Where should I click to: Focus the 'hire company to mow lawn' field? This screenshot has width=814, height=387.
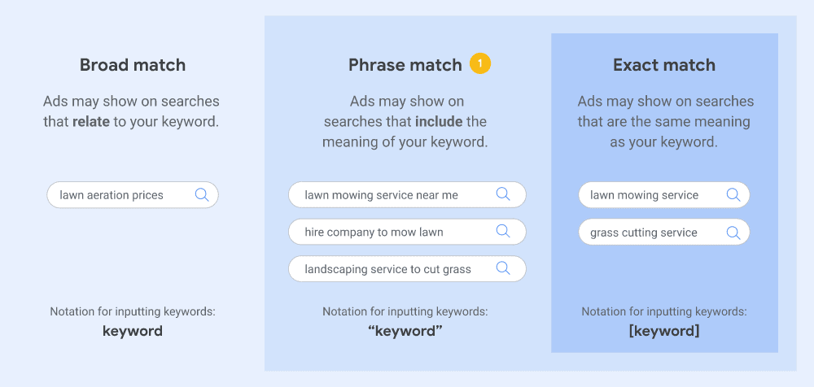(408, 232)
